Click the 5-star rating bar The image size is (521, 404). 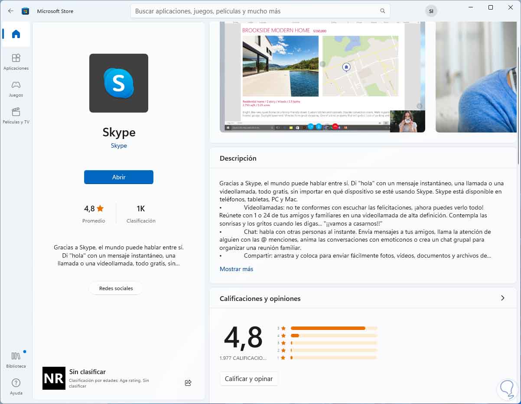click(x=334, y=328)
